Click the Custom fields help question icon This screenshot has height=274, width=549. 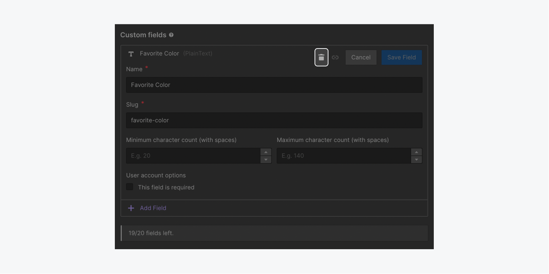(171, 35)
